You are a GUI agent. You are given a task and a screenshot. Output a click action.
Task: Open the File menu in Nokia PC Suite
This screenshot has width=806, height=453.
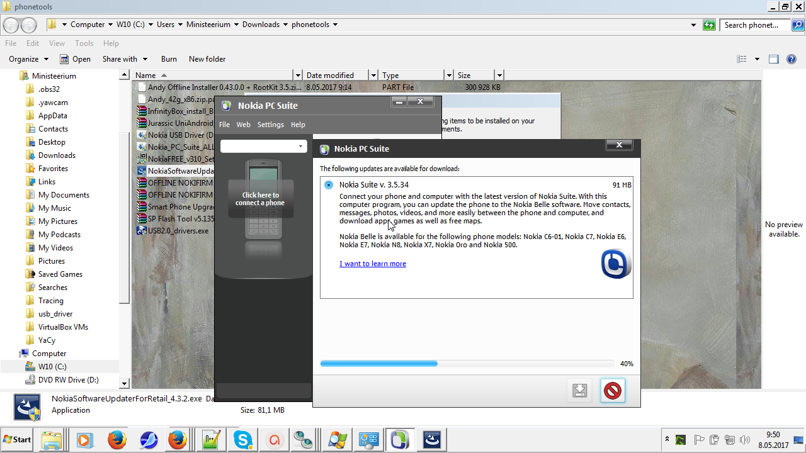click(x=224, y=125)
